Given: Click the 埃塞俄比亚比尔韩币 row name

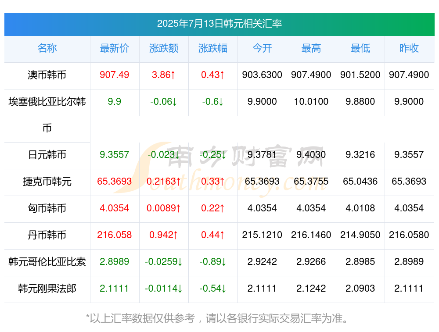Looking at the screenshot, I should point(47,114).
